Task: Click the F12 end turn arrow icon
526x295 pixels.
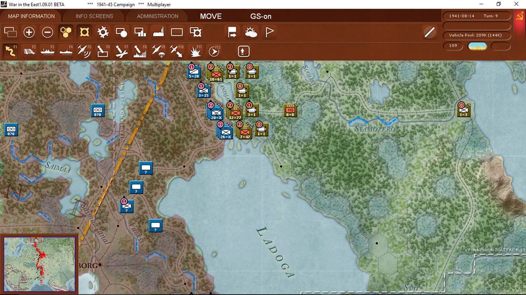Action: [214, 51]
